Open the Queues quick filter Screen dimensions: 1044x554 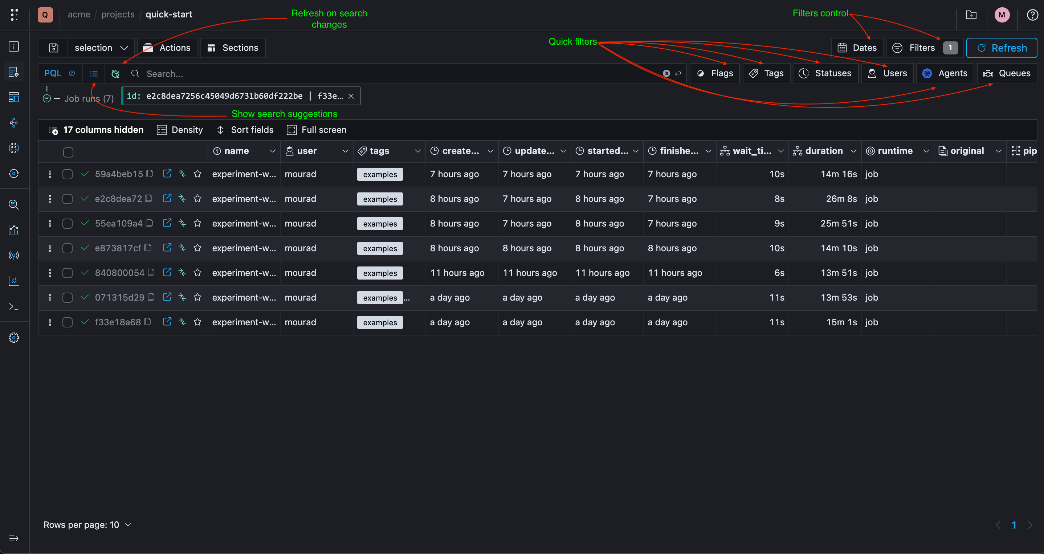click(1007, 73)
